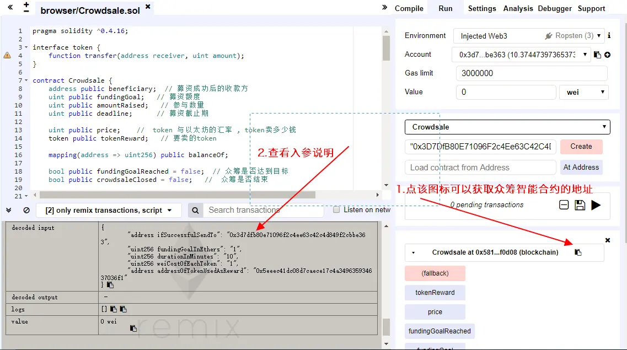
Task: Remove the deployed Crowdsale instance with ×
Action: 607,240
